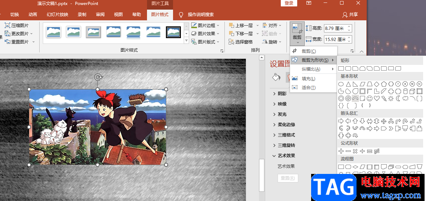Select the rounded rectangle crop shape
This screenshot has height=201, width=426.
[x=348, y=68]
